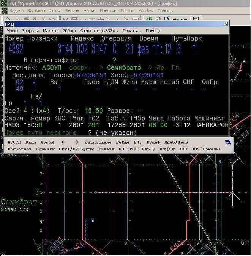This screenshot has width=251, height=256.
Task: Choose Печать... in the dialog menu
Action: [132, 31]
